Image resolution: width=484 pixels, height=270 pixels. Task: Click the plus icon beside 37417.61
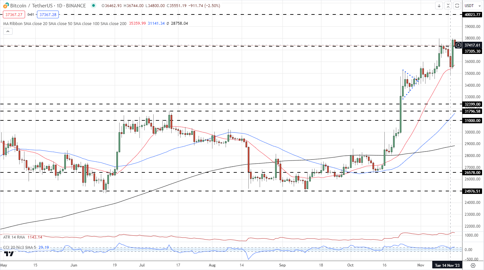coord(458,45)
